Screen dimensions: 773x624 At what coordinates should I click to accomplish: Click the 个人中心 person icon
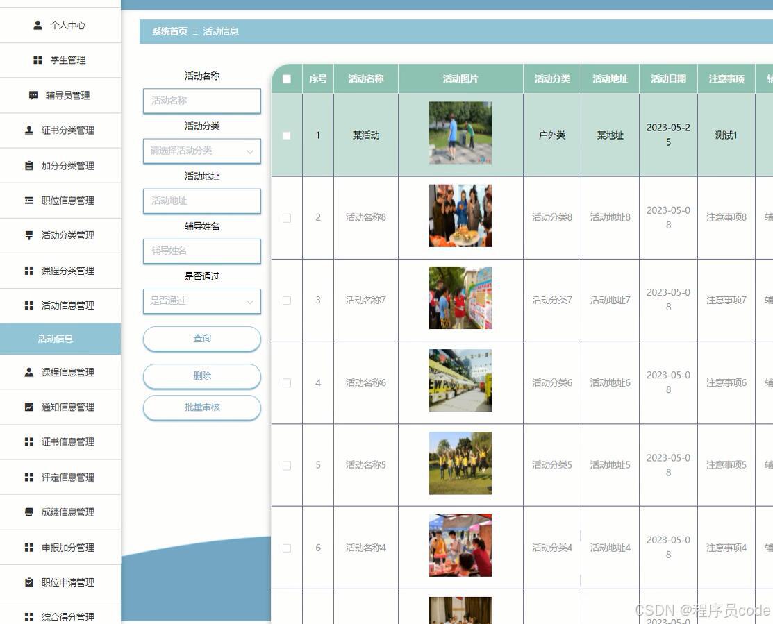[x=38, y=25]
